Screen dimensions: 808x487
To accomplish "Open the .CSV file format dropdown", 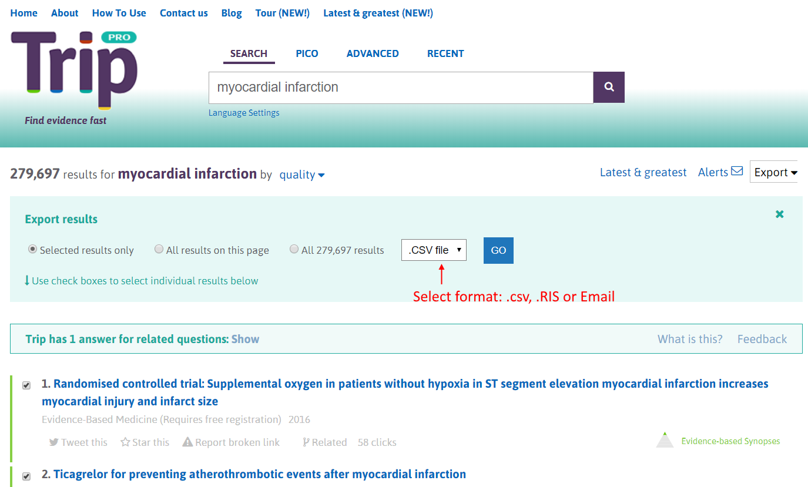I will point(434,250).
